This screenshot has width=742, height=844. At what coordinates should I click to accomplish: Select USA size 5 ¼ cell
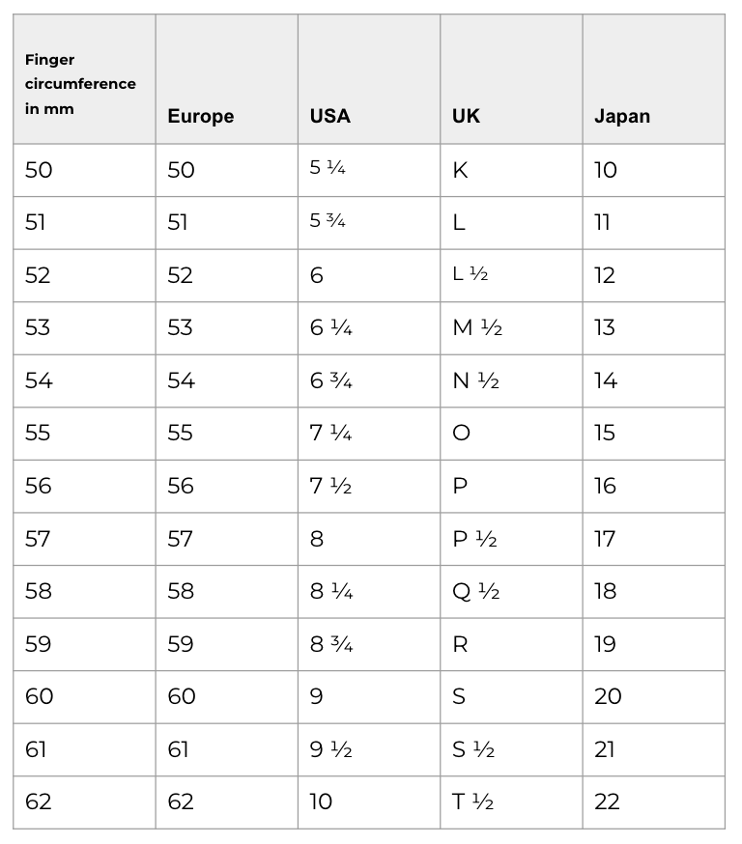(328, 168)
